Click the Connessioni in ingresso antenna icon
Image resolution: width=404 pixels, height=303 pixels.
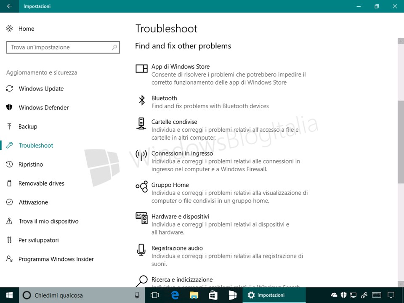pos(141,155)
